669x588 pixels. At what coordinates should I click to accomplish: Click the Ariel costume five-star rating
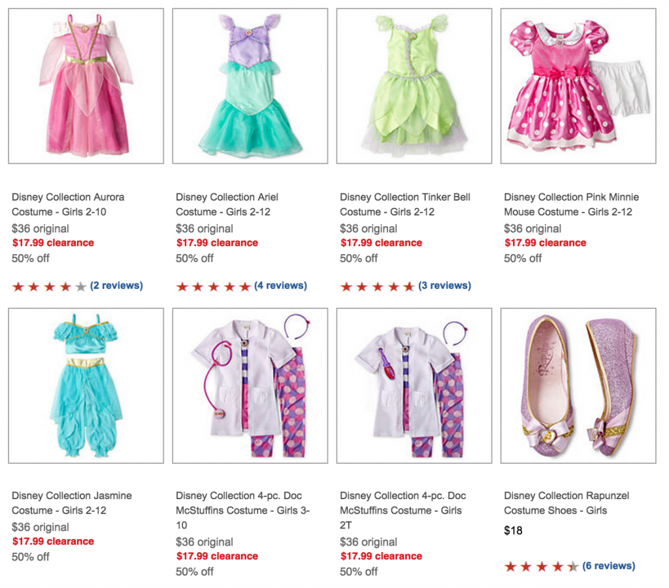pyautogui.click(x=214, y=286)
